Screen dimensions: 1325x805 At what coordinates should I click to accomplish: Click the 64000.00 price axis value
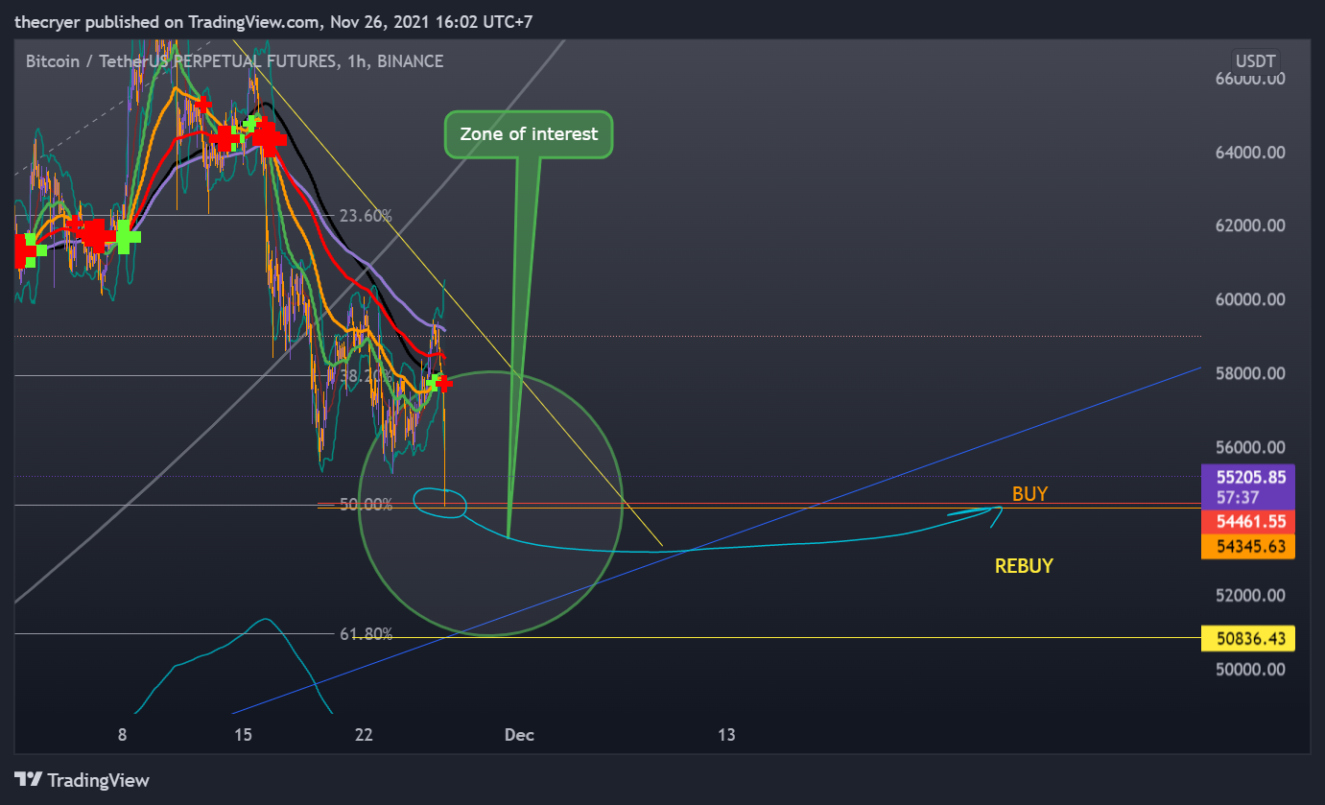(1249, 153)
